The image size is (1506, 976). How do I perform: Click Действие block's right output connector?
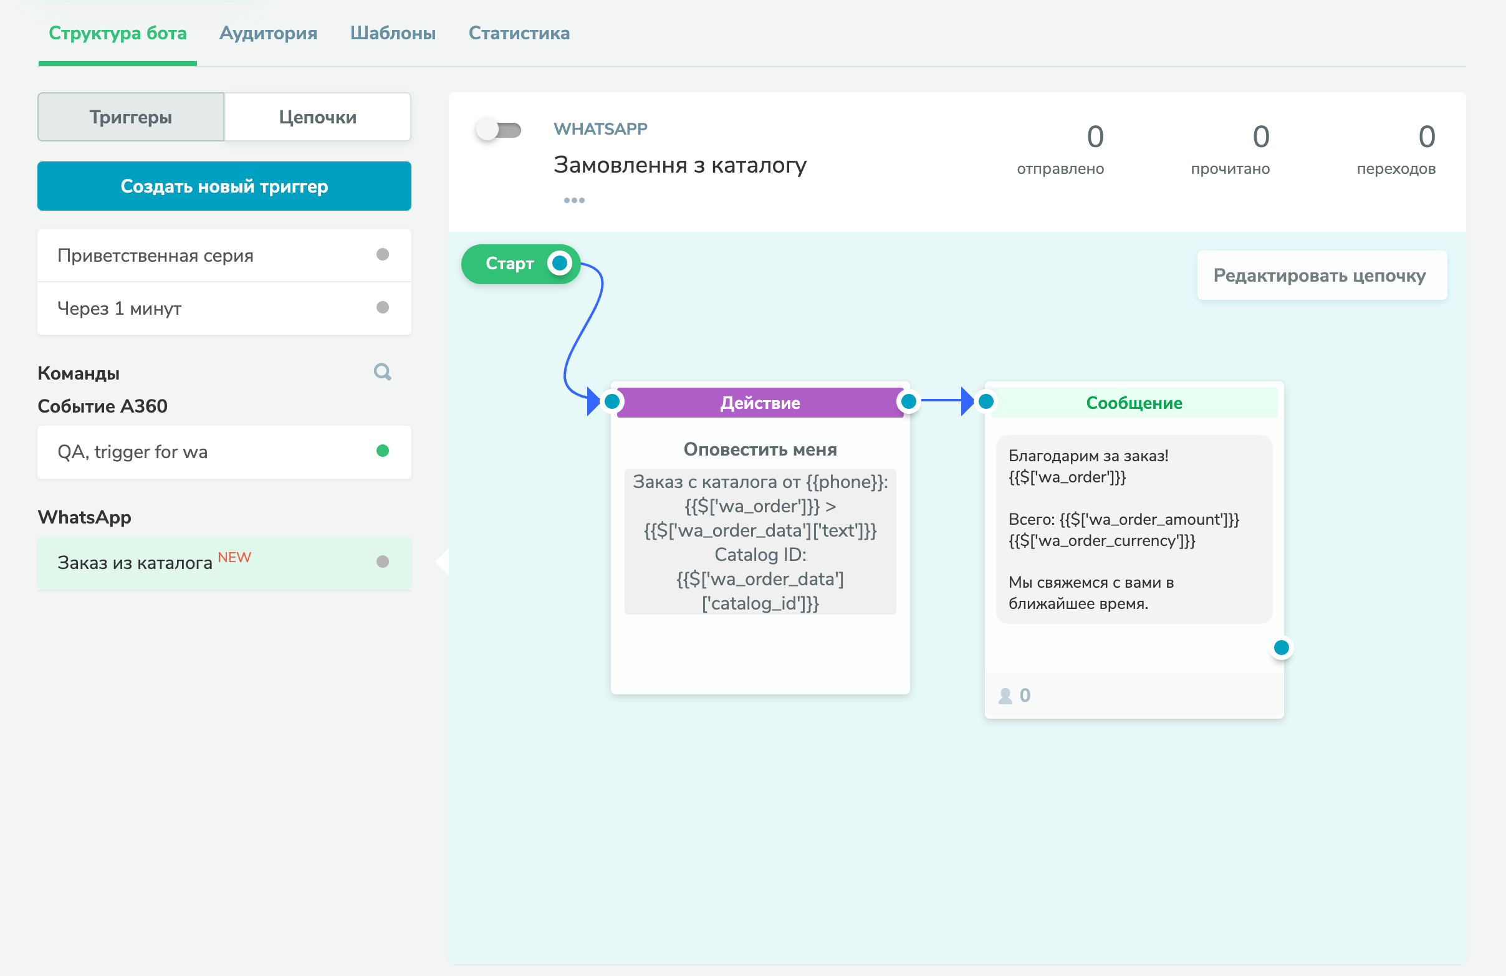click(x=908, y=401)
